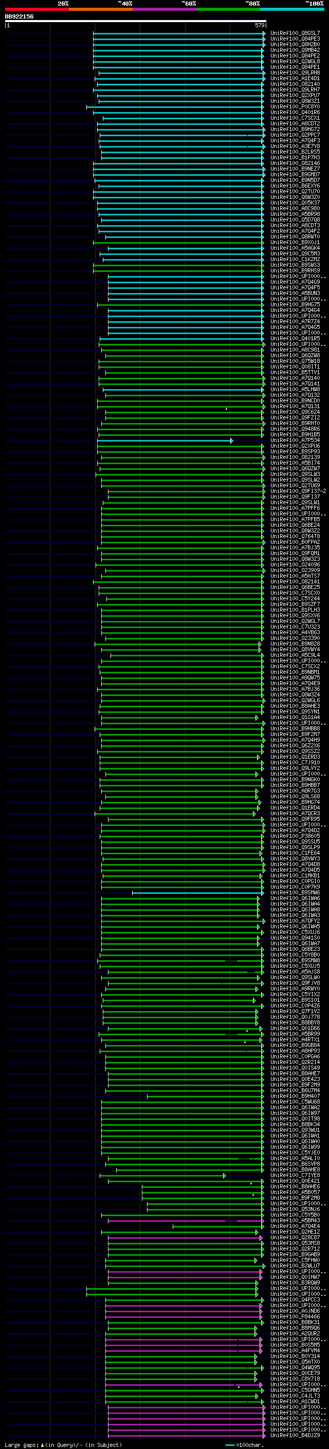329x1449 pixels.
Task: Click the green alignment bar for B9X0J1
Action: 178,243
